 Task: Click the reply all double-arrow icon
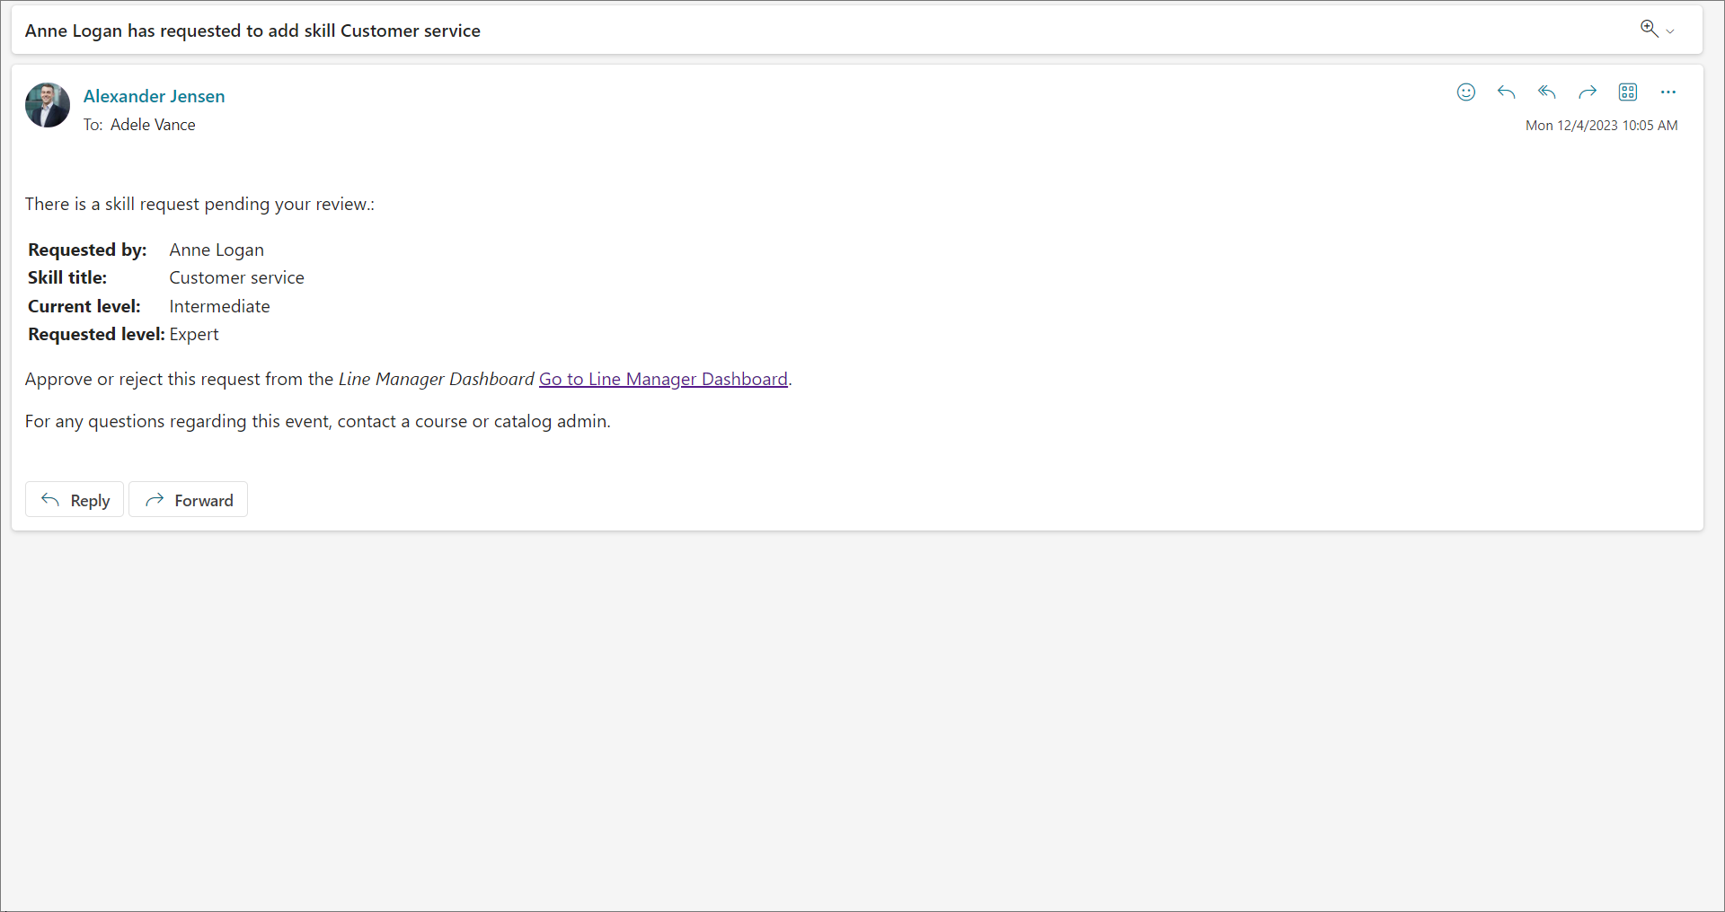[x=1546, y=92]
